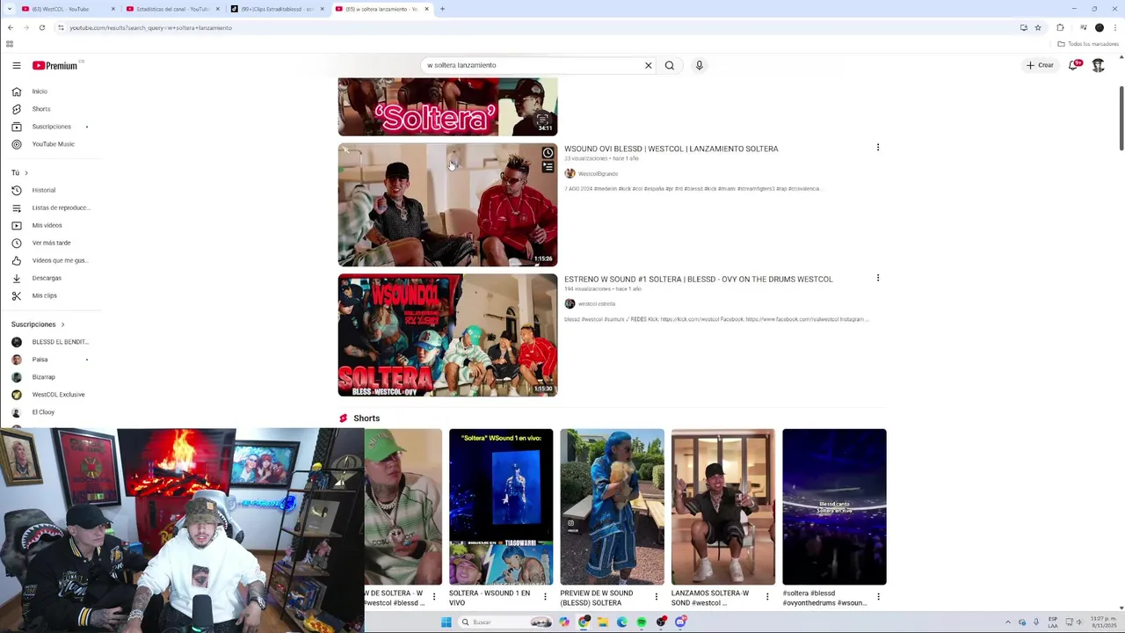Clear the search box with the X
Viewport: 1125px width, 633px height.
649,65
